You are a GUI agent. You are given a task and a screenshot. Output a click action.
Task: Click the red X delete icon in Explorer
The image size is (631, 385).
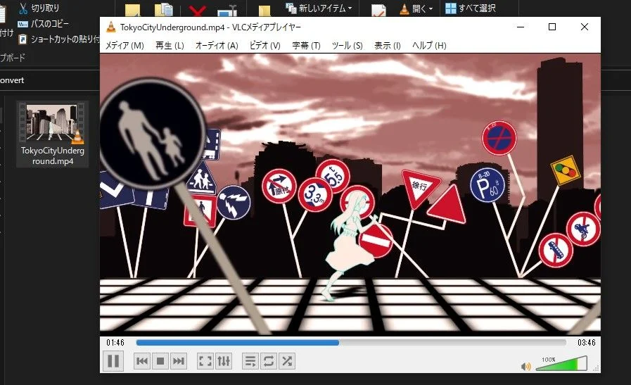pos(197,11)
